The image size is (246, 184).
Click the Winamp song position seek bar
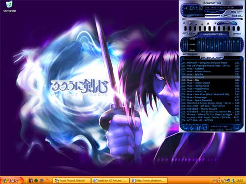[213, 19]
